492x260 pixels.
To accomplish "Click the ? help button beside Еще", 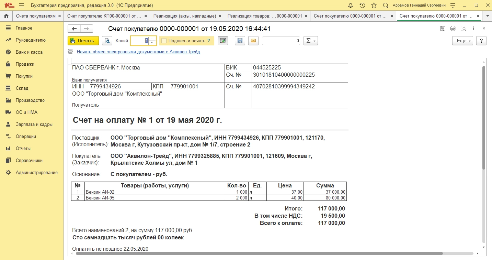I will pyautogui.click(x=481, y=41).
